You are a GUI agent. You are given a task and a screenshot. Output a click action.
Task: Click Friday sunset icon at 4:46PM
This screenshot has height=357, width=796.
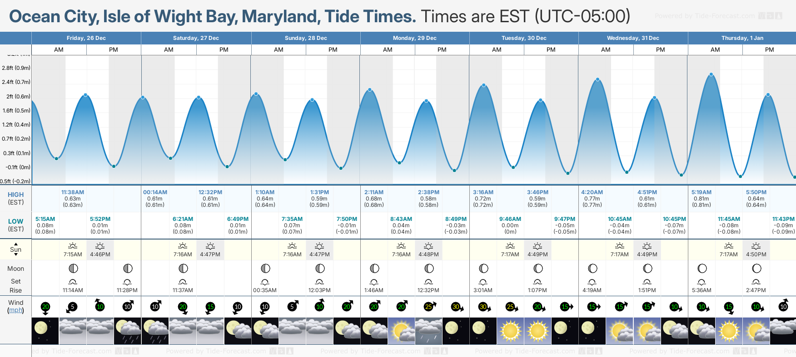[x=100, y=246]
